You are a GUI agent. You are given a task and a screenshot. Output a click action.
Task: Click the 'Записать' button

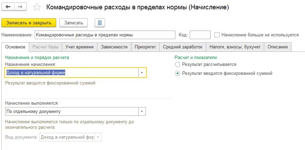pyautogui.click(x=73, y=23)
